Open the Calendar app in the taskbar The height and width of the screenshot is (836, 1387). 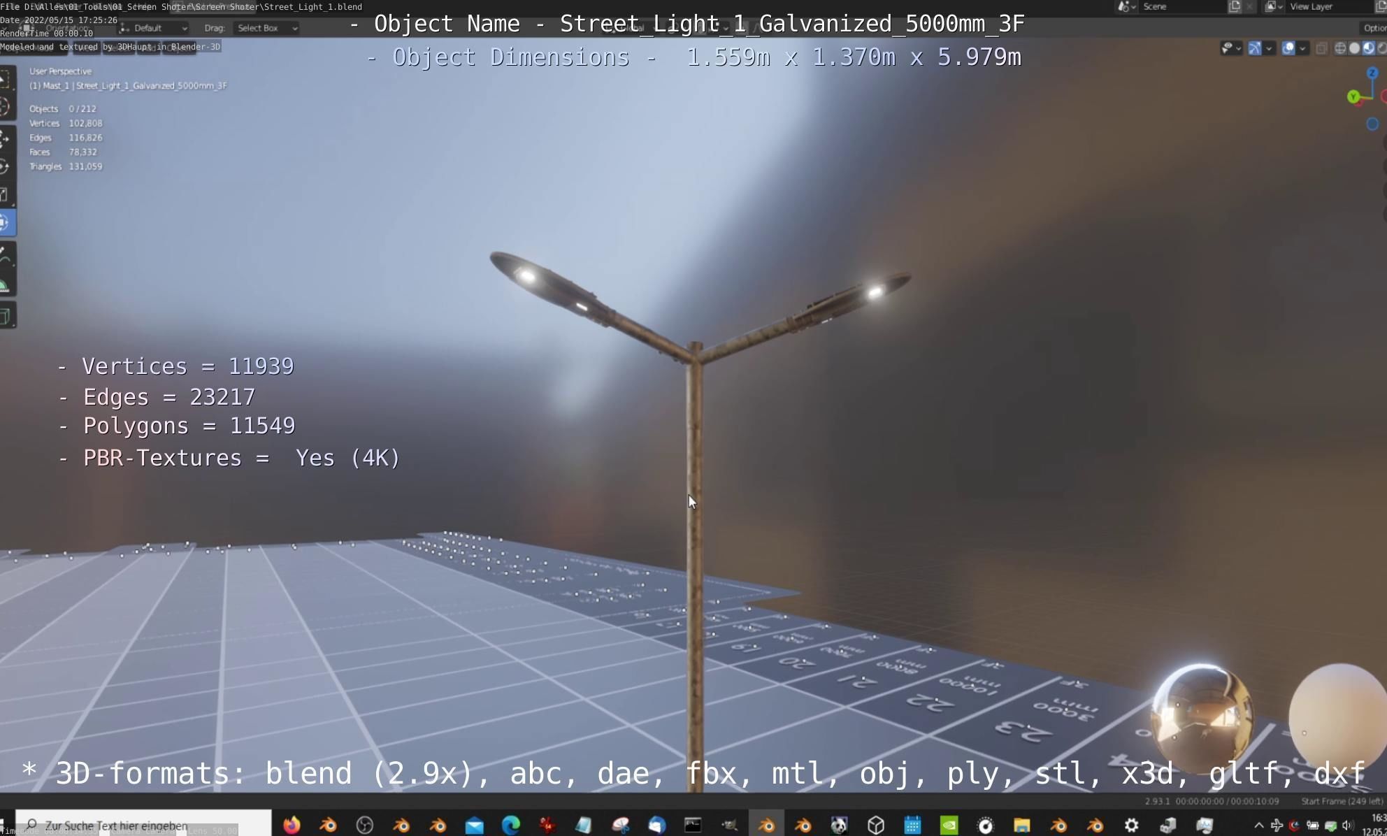pos(912,825)
